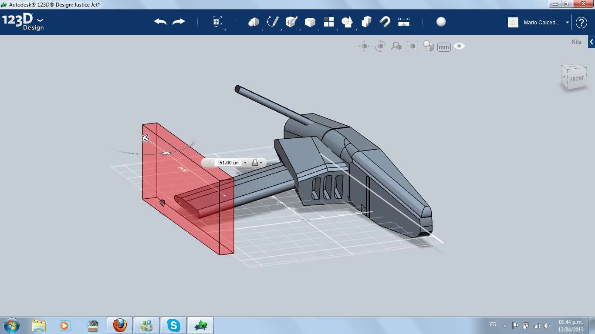Open the Transform tool
The image size is (595, 334).
[x=217, y=22]
